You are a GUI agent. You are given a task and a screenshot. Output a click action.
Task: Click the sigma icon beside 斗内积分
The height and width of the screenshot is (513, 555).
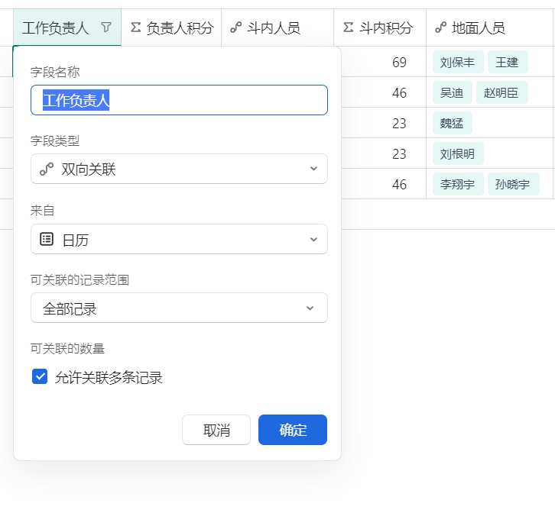click(349, 27)
